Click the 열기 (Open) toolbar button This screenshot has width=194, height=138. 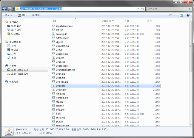point(22,15)
